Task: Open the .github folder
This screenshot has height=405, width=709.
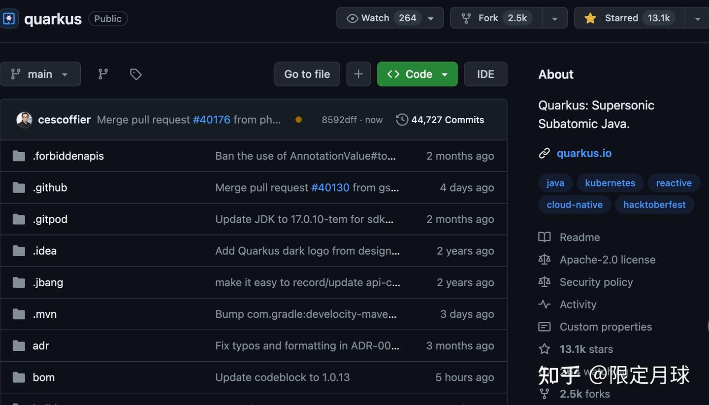Action: (50, 188)
